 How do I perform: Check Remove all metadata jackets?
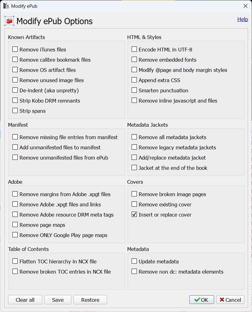(x=134, y=137)
